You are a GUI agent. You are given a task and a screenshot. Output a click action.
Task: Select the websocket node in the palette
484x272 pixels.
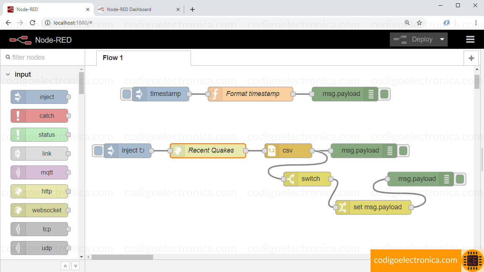coord(39,210)
